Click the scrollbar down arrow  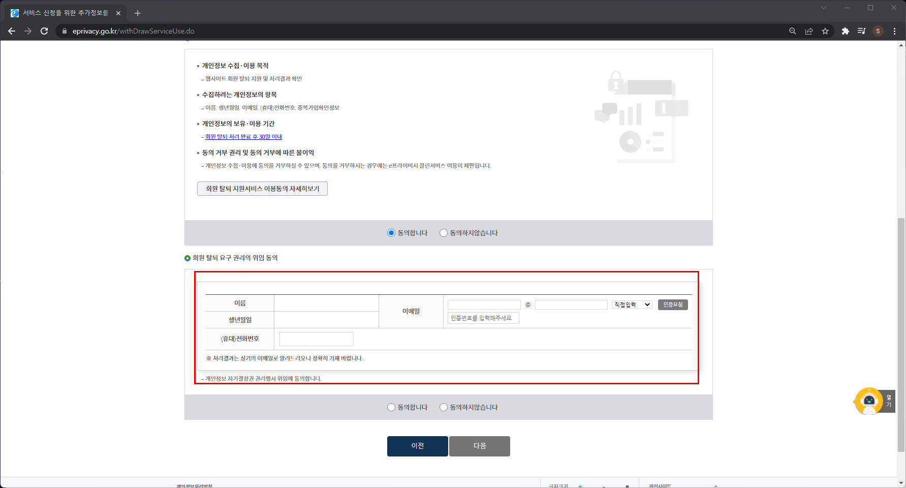click(x=901, y=483)
